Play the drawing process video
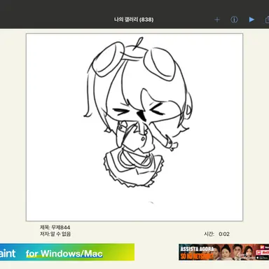 [251, 20]
